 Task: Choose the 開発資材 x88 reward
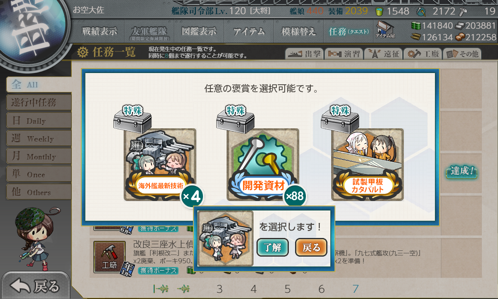tap(263, 165)
